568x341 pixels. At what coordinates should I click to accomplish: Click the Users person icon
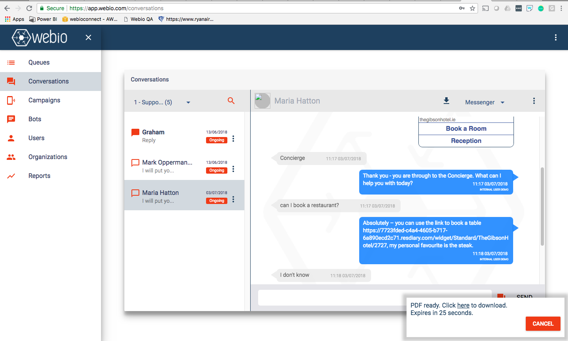point(11,138)
